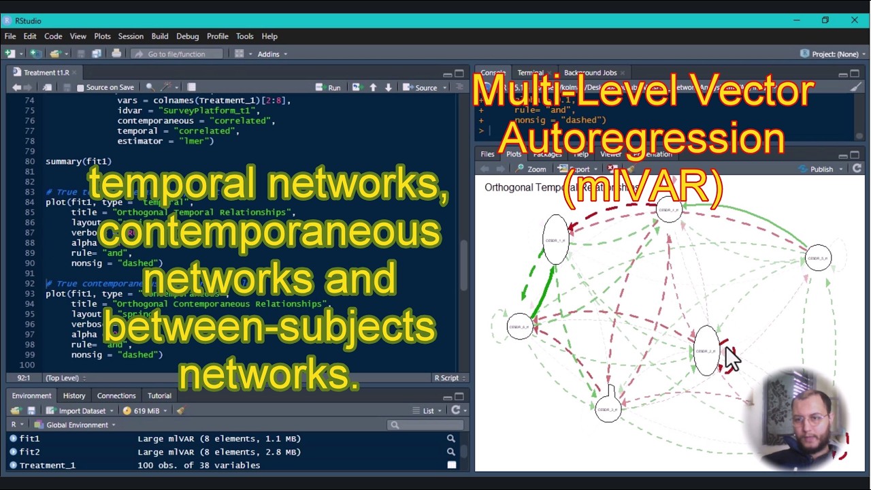
Task: Refresh current plot icon
Action: (857, 169)
